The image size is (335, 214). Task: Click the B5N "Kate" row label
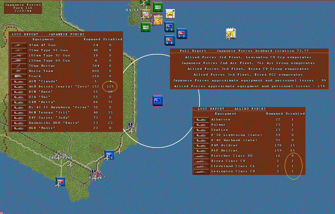click(41, 92)
